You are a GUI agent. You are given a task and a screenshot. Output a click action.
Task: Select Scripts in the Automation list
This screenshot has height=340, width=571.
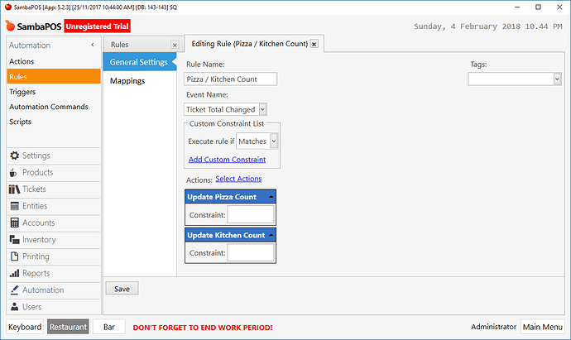21,122
